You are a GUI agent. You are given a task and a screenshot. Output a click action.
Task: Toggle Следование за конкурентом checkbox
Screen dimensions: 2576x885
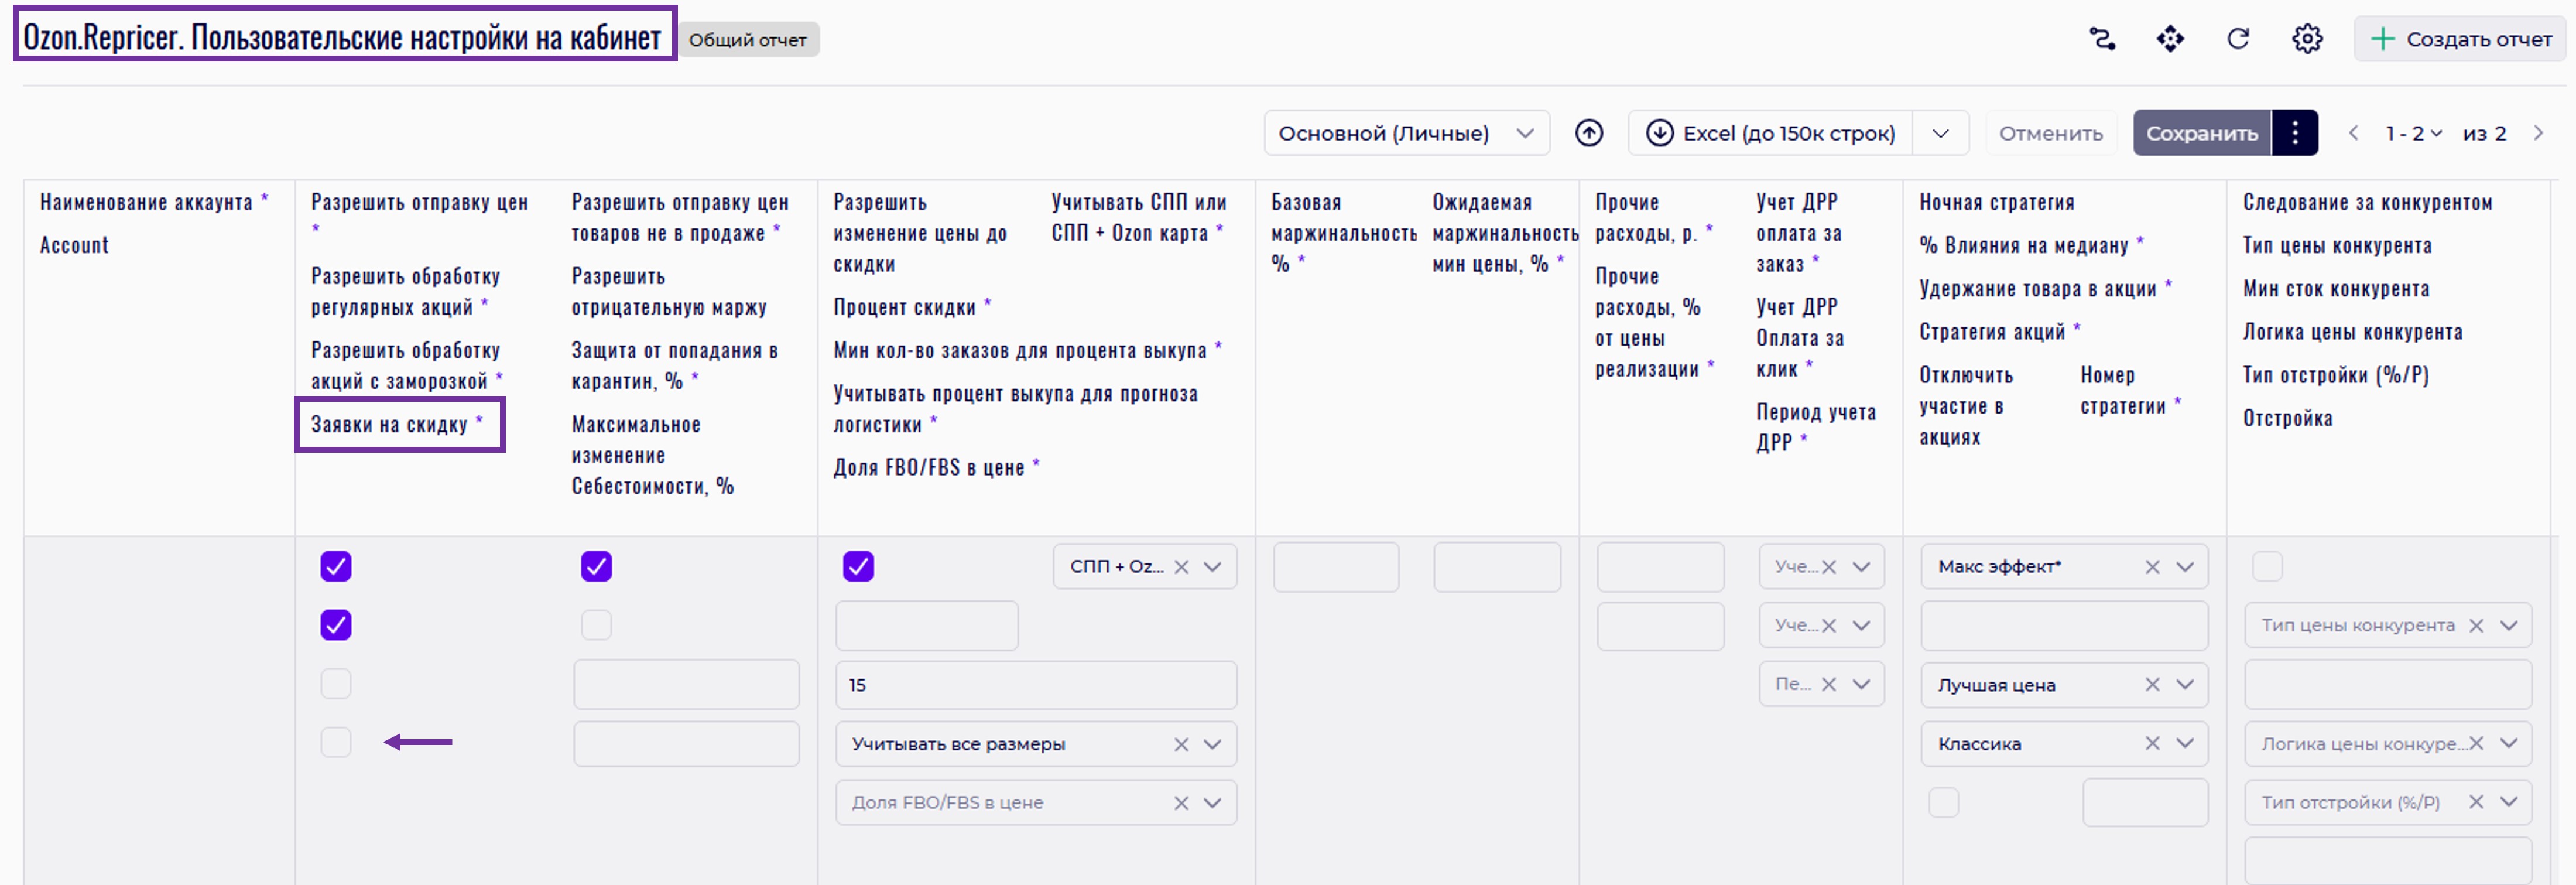[x=2267, y=567]
